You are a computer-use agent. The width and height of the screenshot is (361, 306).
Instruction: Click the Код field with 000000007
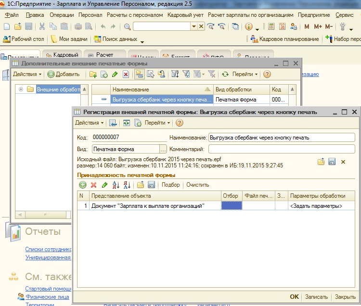pyautogui.click(x=129, y=137)
